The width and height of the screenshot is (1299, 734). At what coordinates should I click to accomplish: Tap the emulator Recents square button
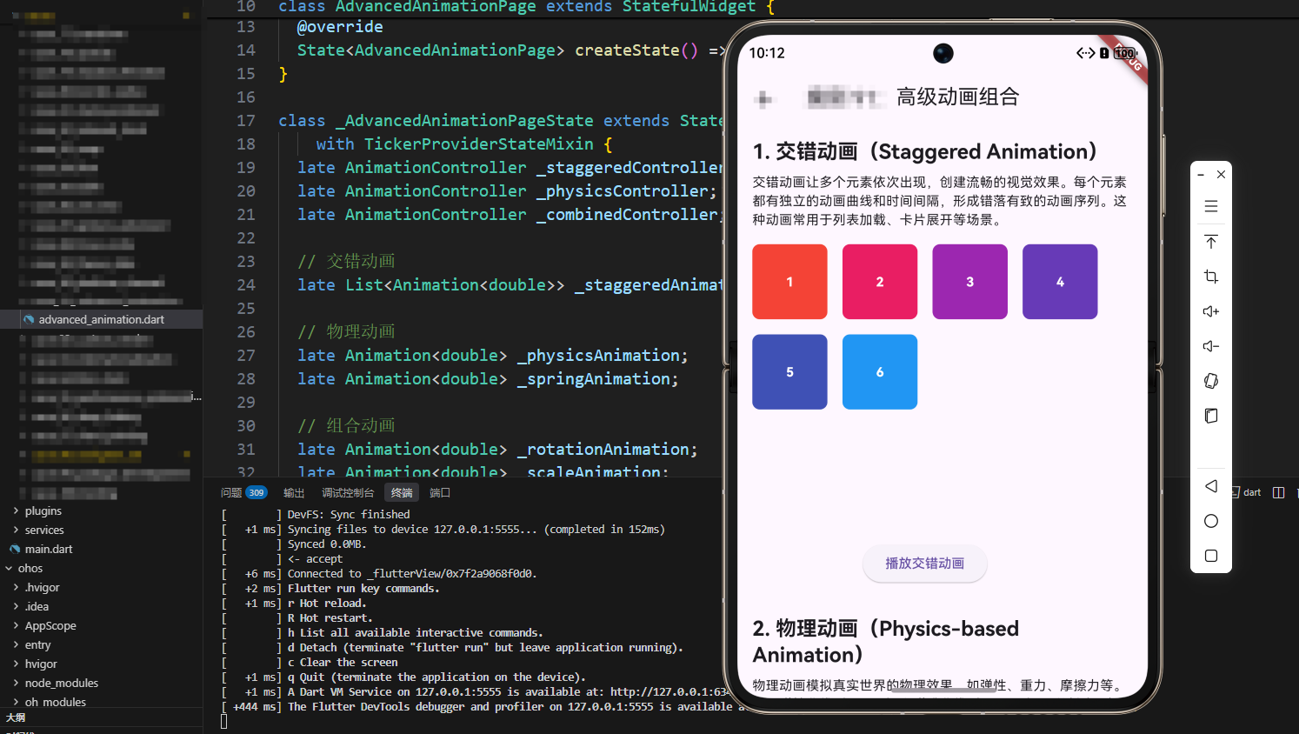pyautogui.click(x=1211, y=556)
